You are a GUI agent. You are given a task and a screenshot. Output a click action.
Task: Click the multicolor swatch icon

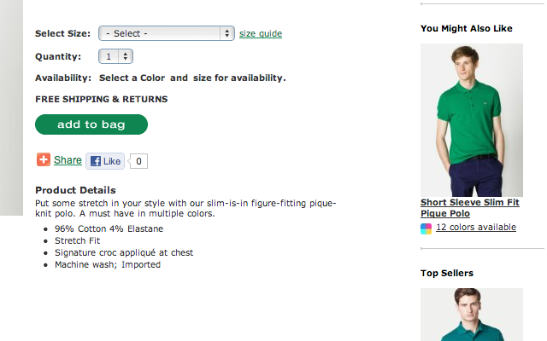click(x=426, y=228)
